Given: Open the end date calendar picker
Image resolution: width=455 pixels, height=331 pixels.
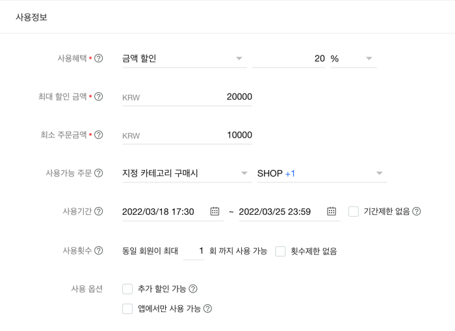Looking at the screenshot, I should [331, 212].
